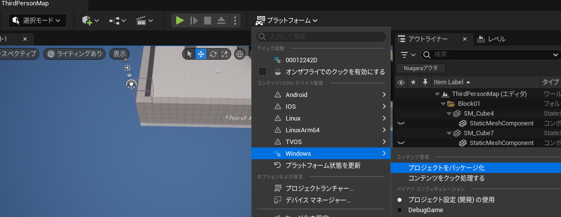Viewport: 561px width, 217px height.
Task: Switch to the レベル tab
Action: point(491,39)
